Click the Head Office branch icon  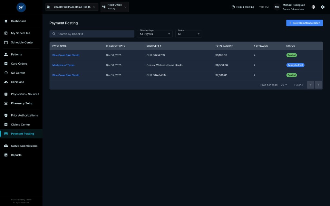pyautogui.click(x=104, y=7)
